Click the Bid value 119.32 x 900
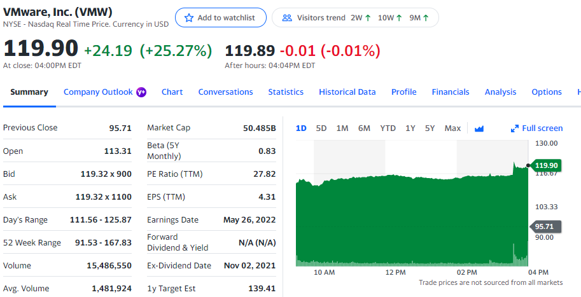Image resolution: width=581 pixels, height=297 pixels. (106, 174)
